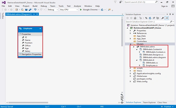Click the diagram Zoom In icon
Viewport: 176px width, 108px height.
122,95
